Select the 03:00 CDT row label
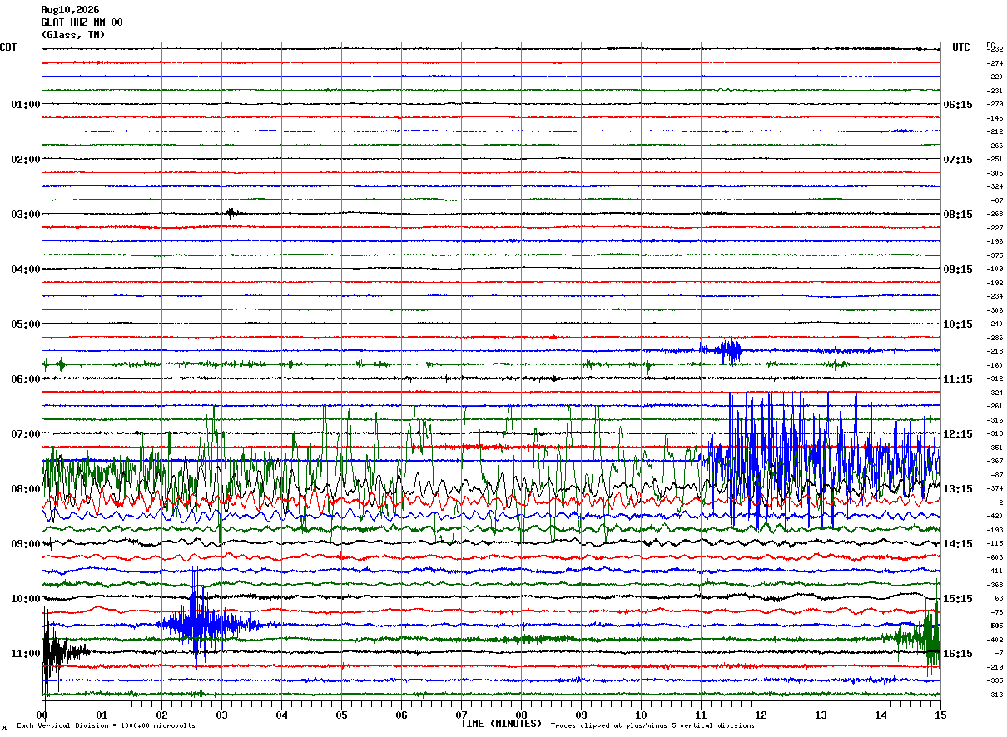The width and height of the screenshot is (1007, 737). tap(26, 215)
